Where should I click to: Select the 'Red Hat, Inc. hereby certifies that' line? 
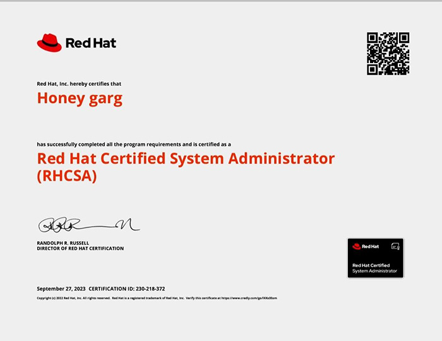[x=79, y=84]
